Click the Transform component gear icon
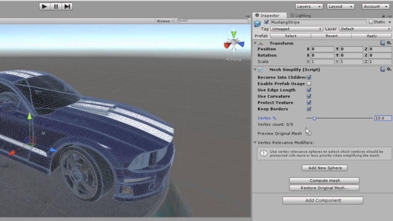 [389, 43]
